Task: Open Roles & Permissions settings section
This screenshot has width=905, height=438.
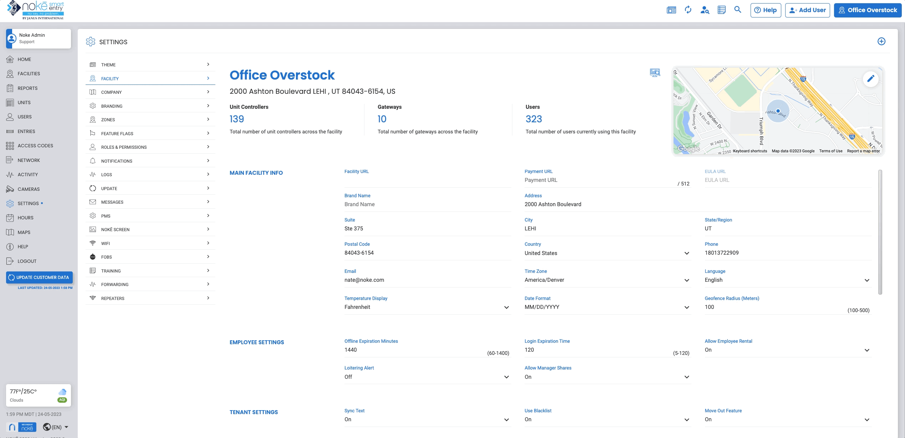Action: [150, 147]
